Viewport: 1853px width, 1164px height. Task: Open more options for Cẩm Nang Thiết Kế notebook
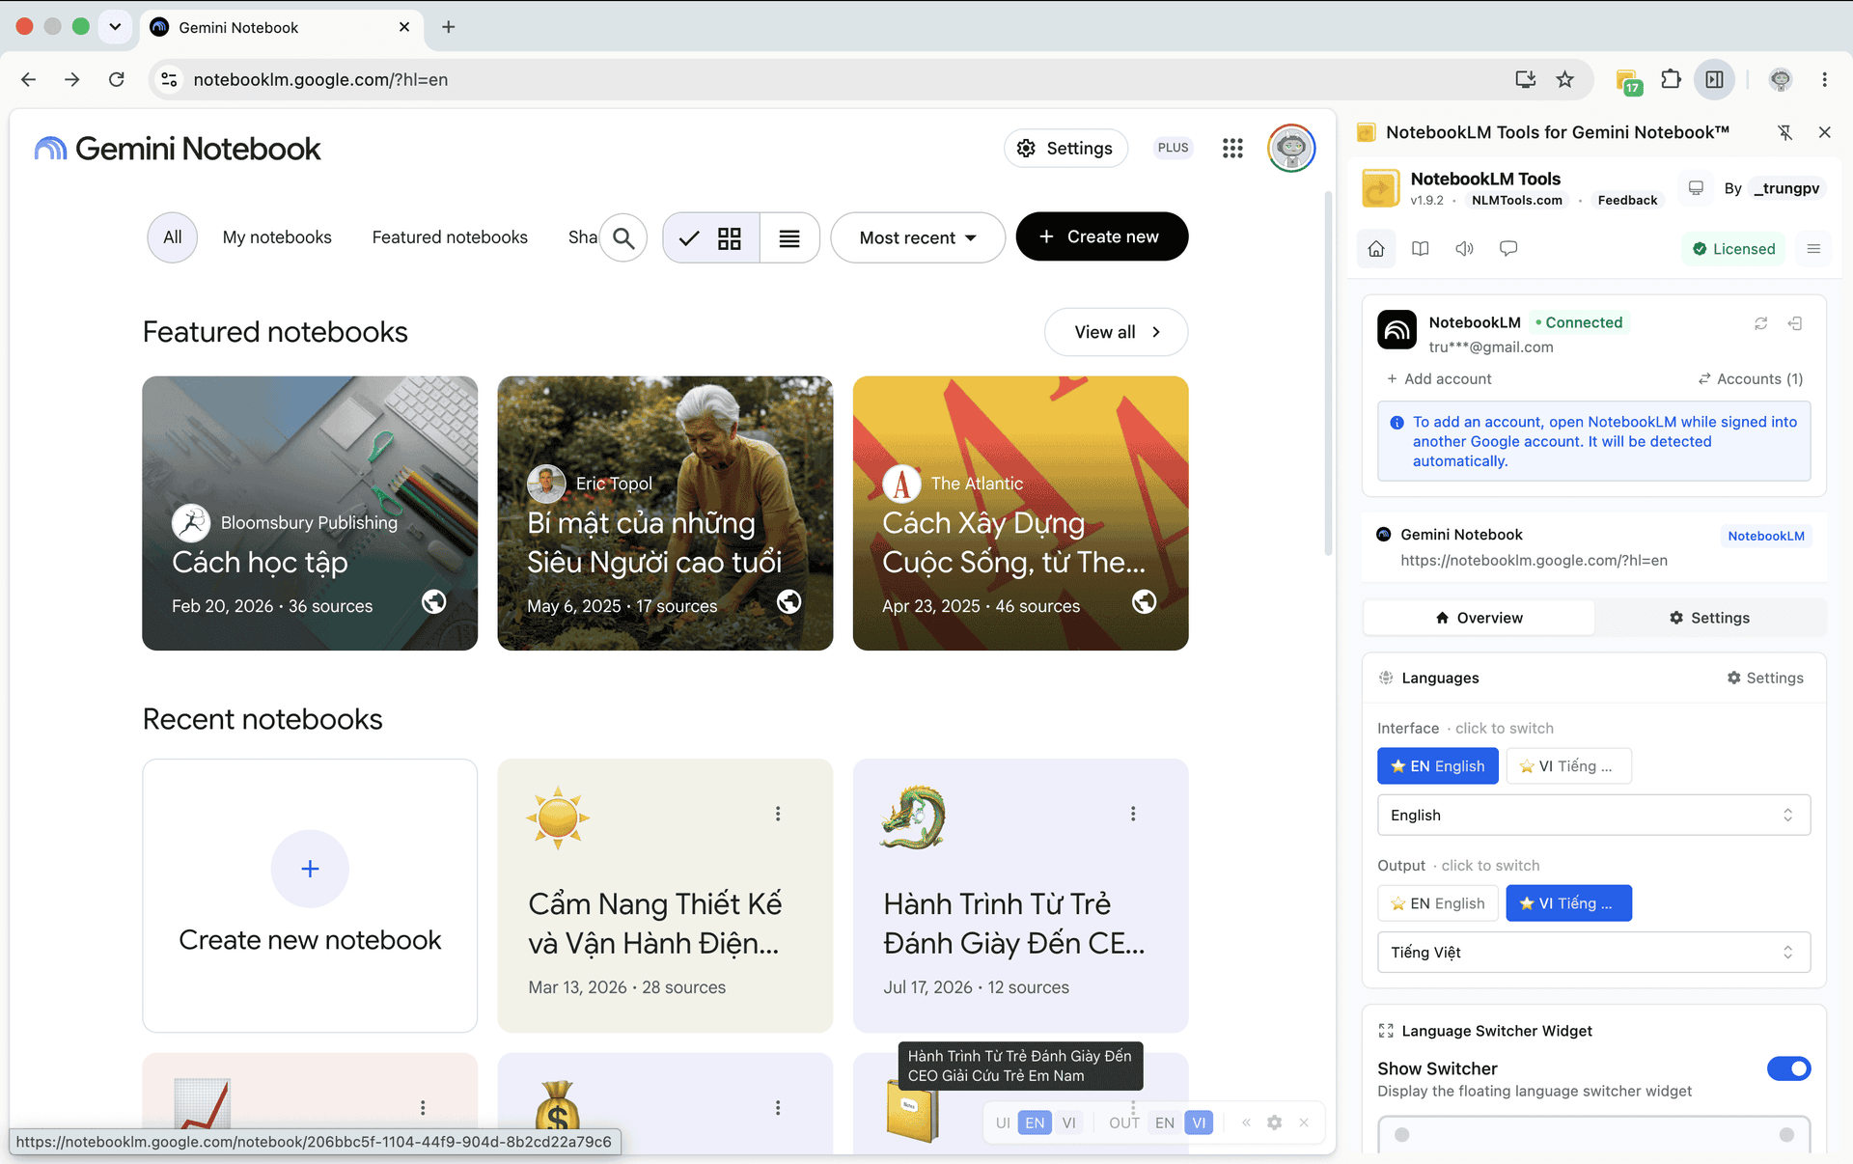coord(778,814)
